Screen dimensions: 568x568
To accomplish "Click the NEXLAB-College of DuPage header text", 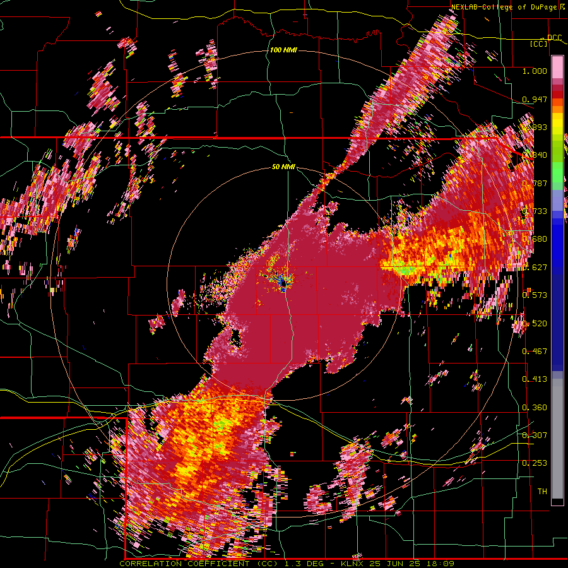I will tap(504, 7).
